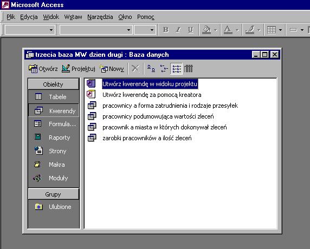This screenshot has width=310, height=249.
Task: Click the delete X icon in database toolbar
Action: [x=135, y=69]
